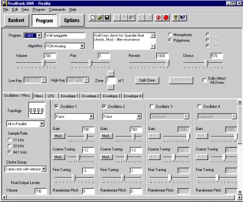Click Oscillator 2 Coarse Tuning Mod button

pos(106,157)
